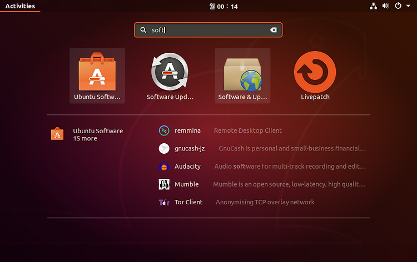Open the Remote Desktop Client description

[x=247, y=130]
